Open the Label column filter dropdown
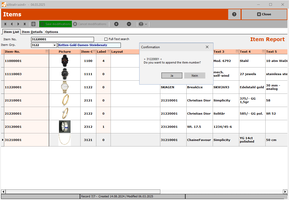This screenshot has width=289, height=200. (x=108, y=51)
